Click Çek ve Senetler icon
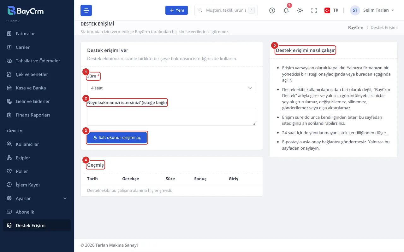Image resolution: width=404 pixels, height=252 pixels. (x=9, y=74)
